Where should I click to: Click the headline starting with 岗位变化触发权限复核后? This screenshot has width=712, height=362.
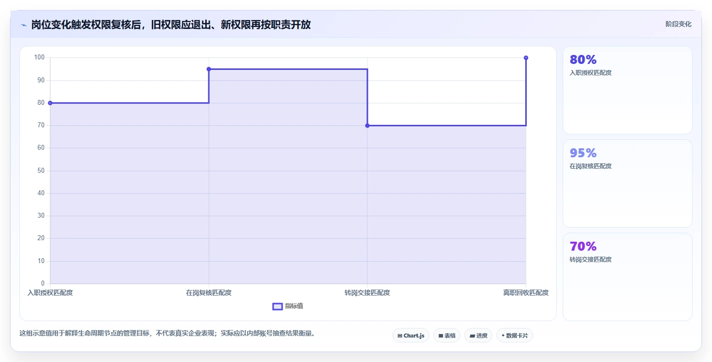(x=171, y=25)
